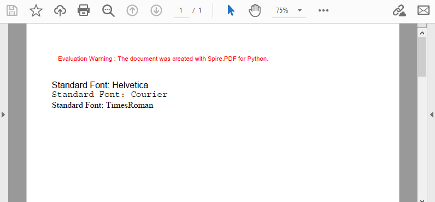Click the 'Standard Font: Courier' line
The width and height of the screenshot is (435, 202).
[x=110, y=95]
